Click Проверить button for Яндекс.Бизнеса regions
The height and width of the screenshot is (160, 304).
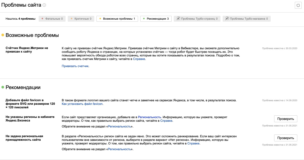(x=286, y=119)
